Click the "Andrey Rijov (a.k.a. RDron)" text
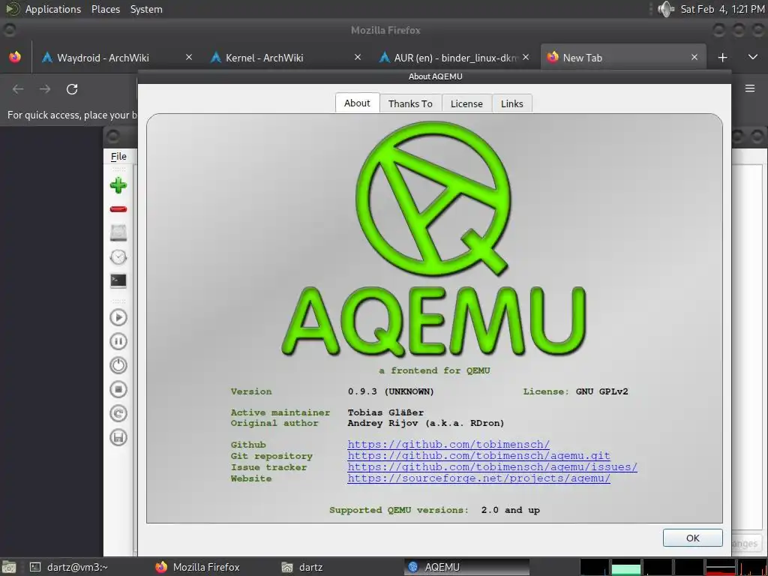 [x=426, y=423]
